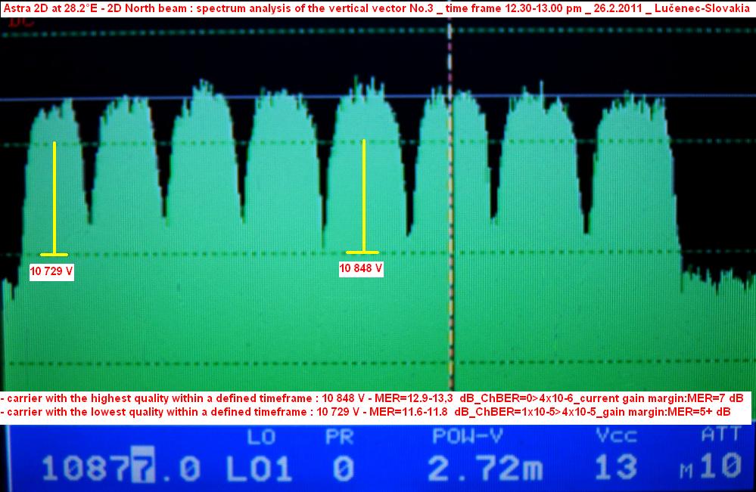The image size is (756, 492).
Task: Click the red highest quality carrier text line
Action: click(373, 398)
